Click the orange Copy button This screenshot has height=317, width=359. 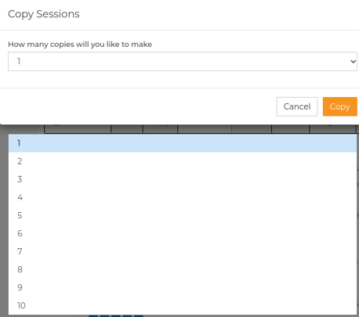point(340,106)
